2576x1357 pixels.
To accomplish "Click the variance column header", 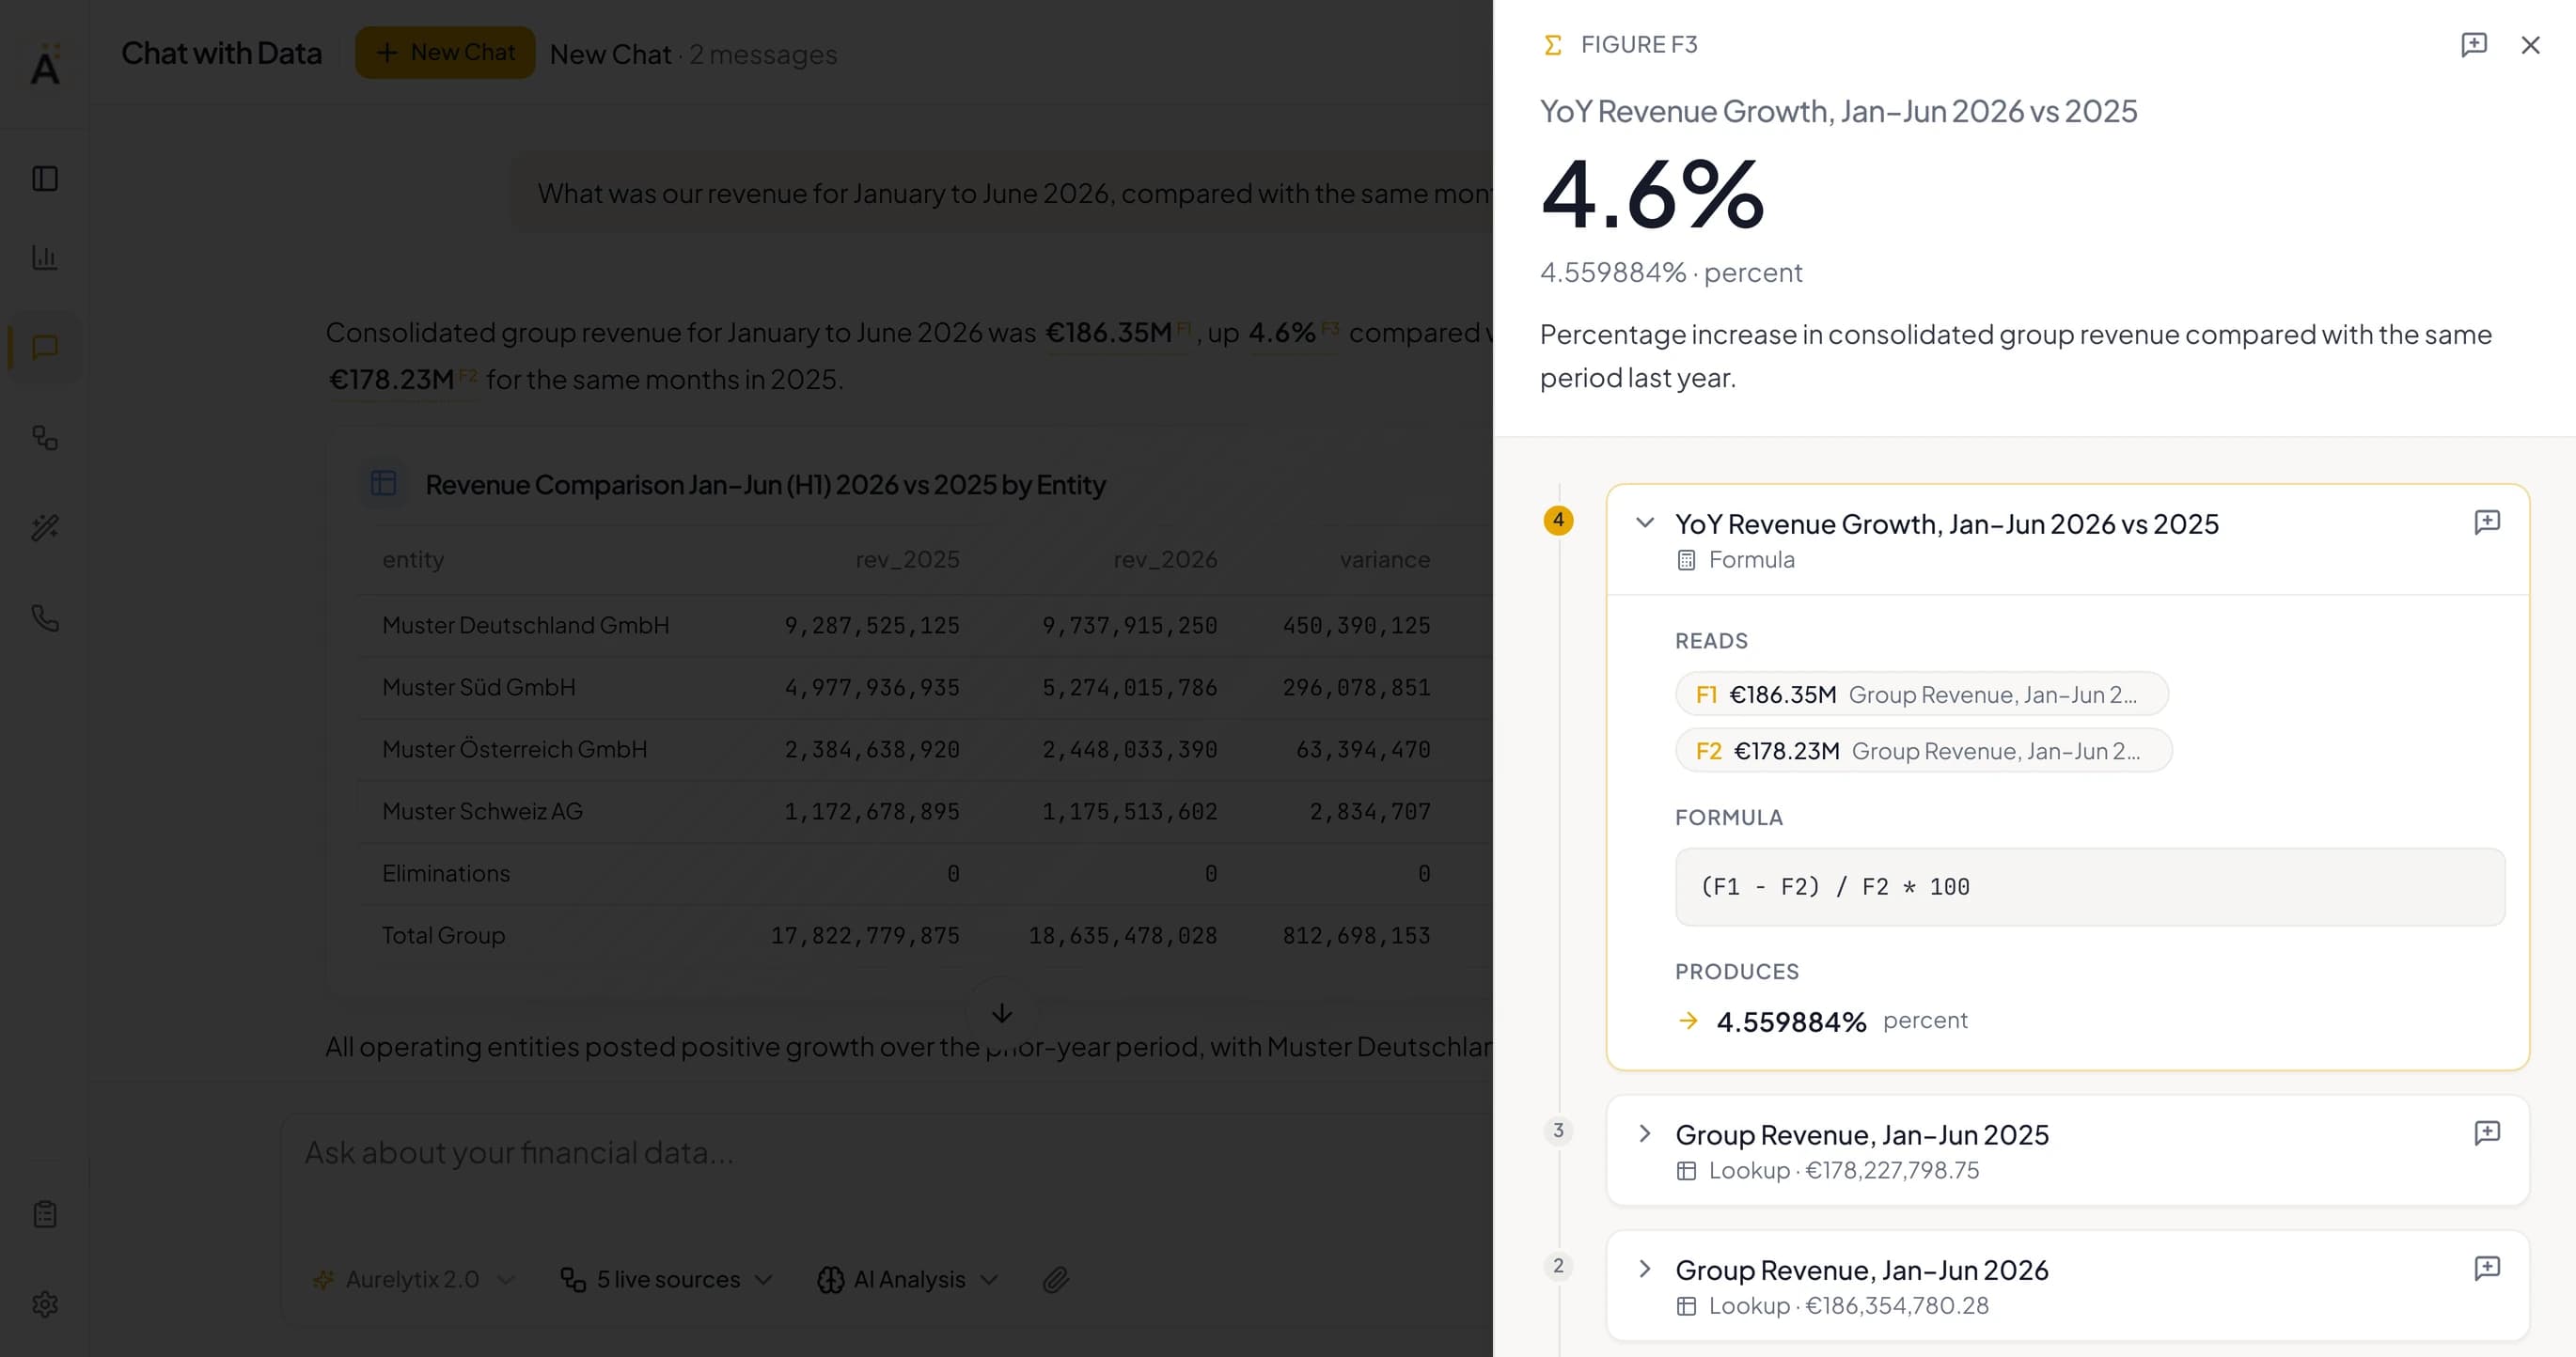I will 1384,559.
